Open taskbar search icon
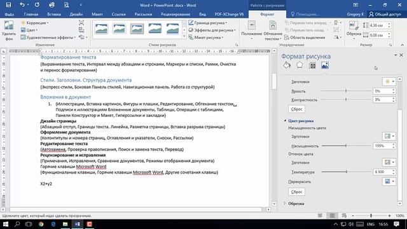This screenshot has width=407, height=229. point(17,224)
